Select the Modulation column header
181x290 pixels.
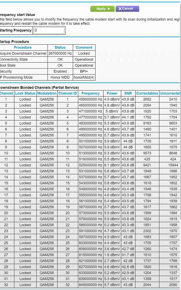pos(47,93)
